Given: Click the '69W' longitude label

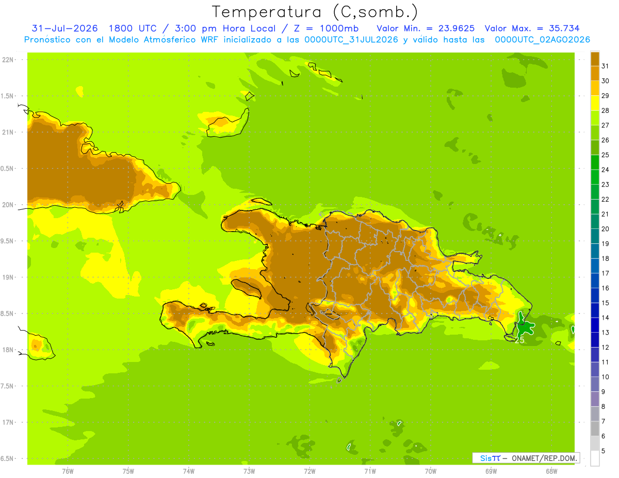Looking at the screenshot, I should click(x=491, y=471).
